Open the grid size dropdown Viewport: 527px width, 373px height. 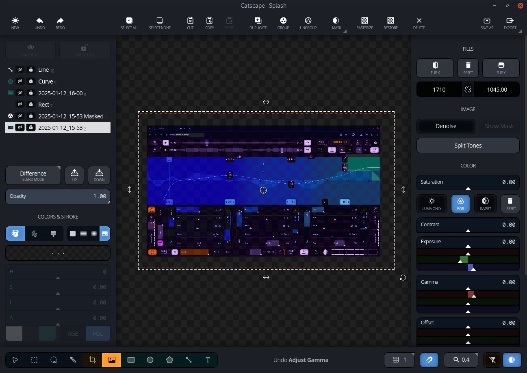pyautogui.click(x=399, y=360)
